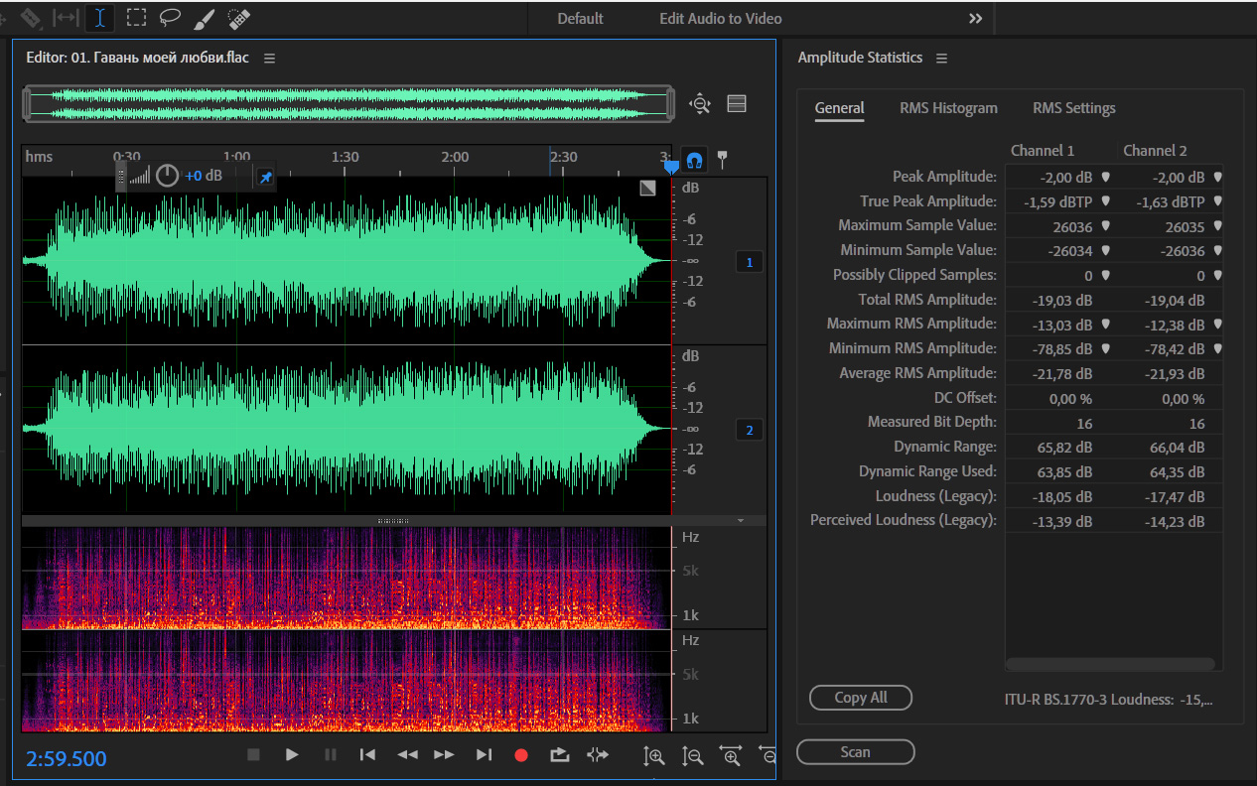The height and width of the screenshot is (786, 1257).
Task: Go to Channel 2 Minimum RMS Amplitude location
Action: click(x=1217, y=348)
